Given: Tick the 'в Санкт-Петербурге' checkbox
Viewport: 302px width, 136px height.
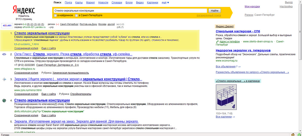Looking at the screenshot, I should click(76, 15).
